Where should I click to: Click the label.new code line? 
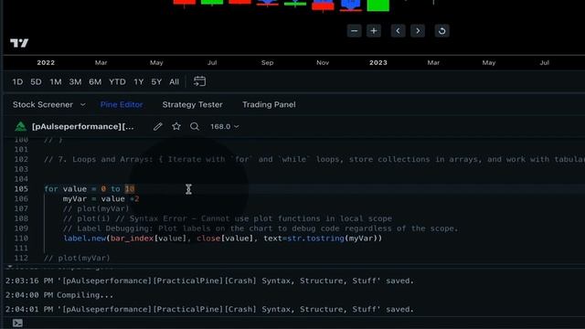223,239
